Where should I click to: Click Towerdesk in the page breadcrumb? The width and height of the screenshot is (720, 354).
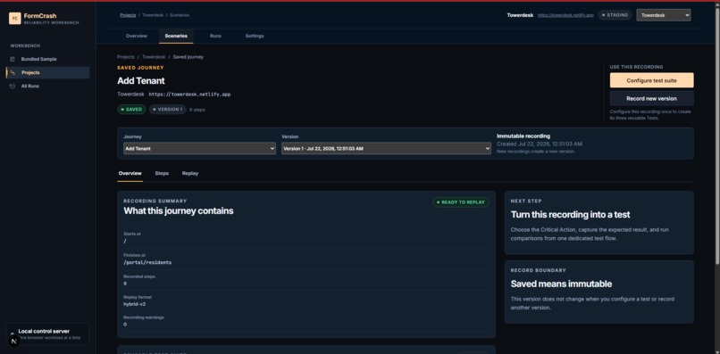click(x=154, y=57)
